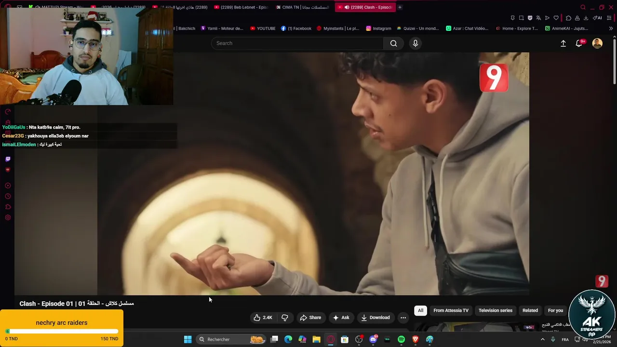
Task: Show hidden system tray icons chevron
Action: pos(542,339)
